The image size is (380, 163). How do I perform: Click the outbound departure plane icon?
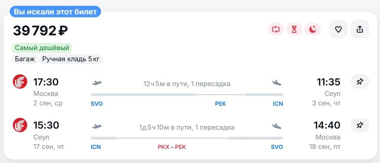(x=97, y=83)
